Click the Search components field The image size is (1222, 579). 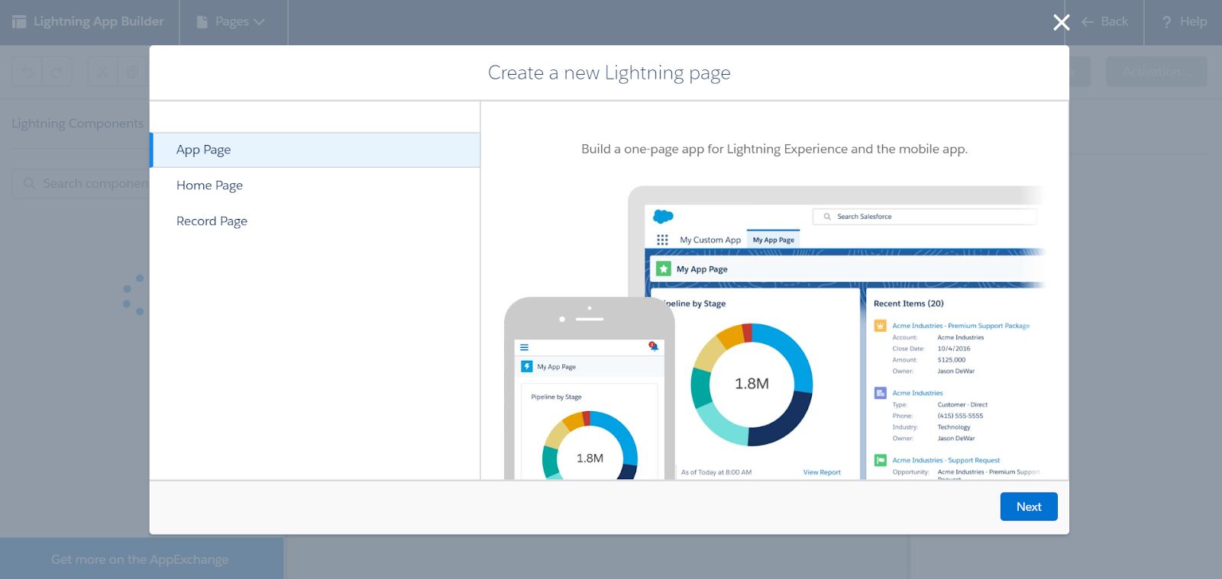point(81,183)
